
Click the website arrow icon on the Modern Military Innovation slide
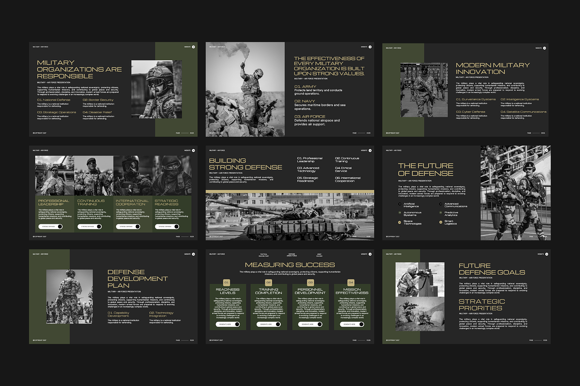(x=544, y=48)
